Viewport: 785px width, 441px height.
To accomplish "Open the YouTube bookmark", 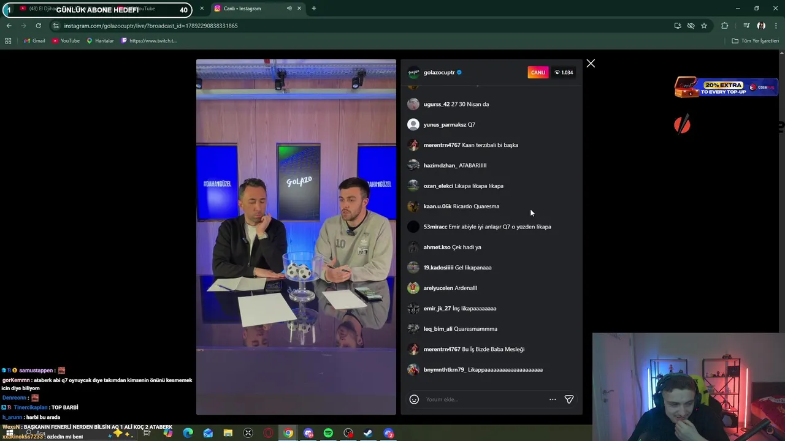I will tap(66, 41).
